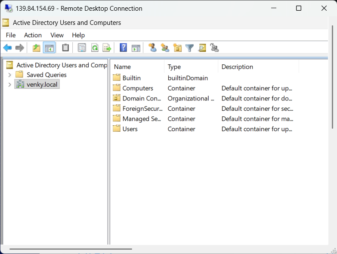Open the Help menu
This screenshot has height=254, width=337.
(x=78, y=35)
